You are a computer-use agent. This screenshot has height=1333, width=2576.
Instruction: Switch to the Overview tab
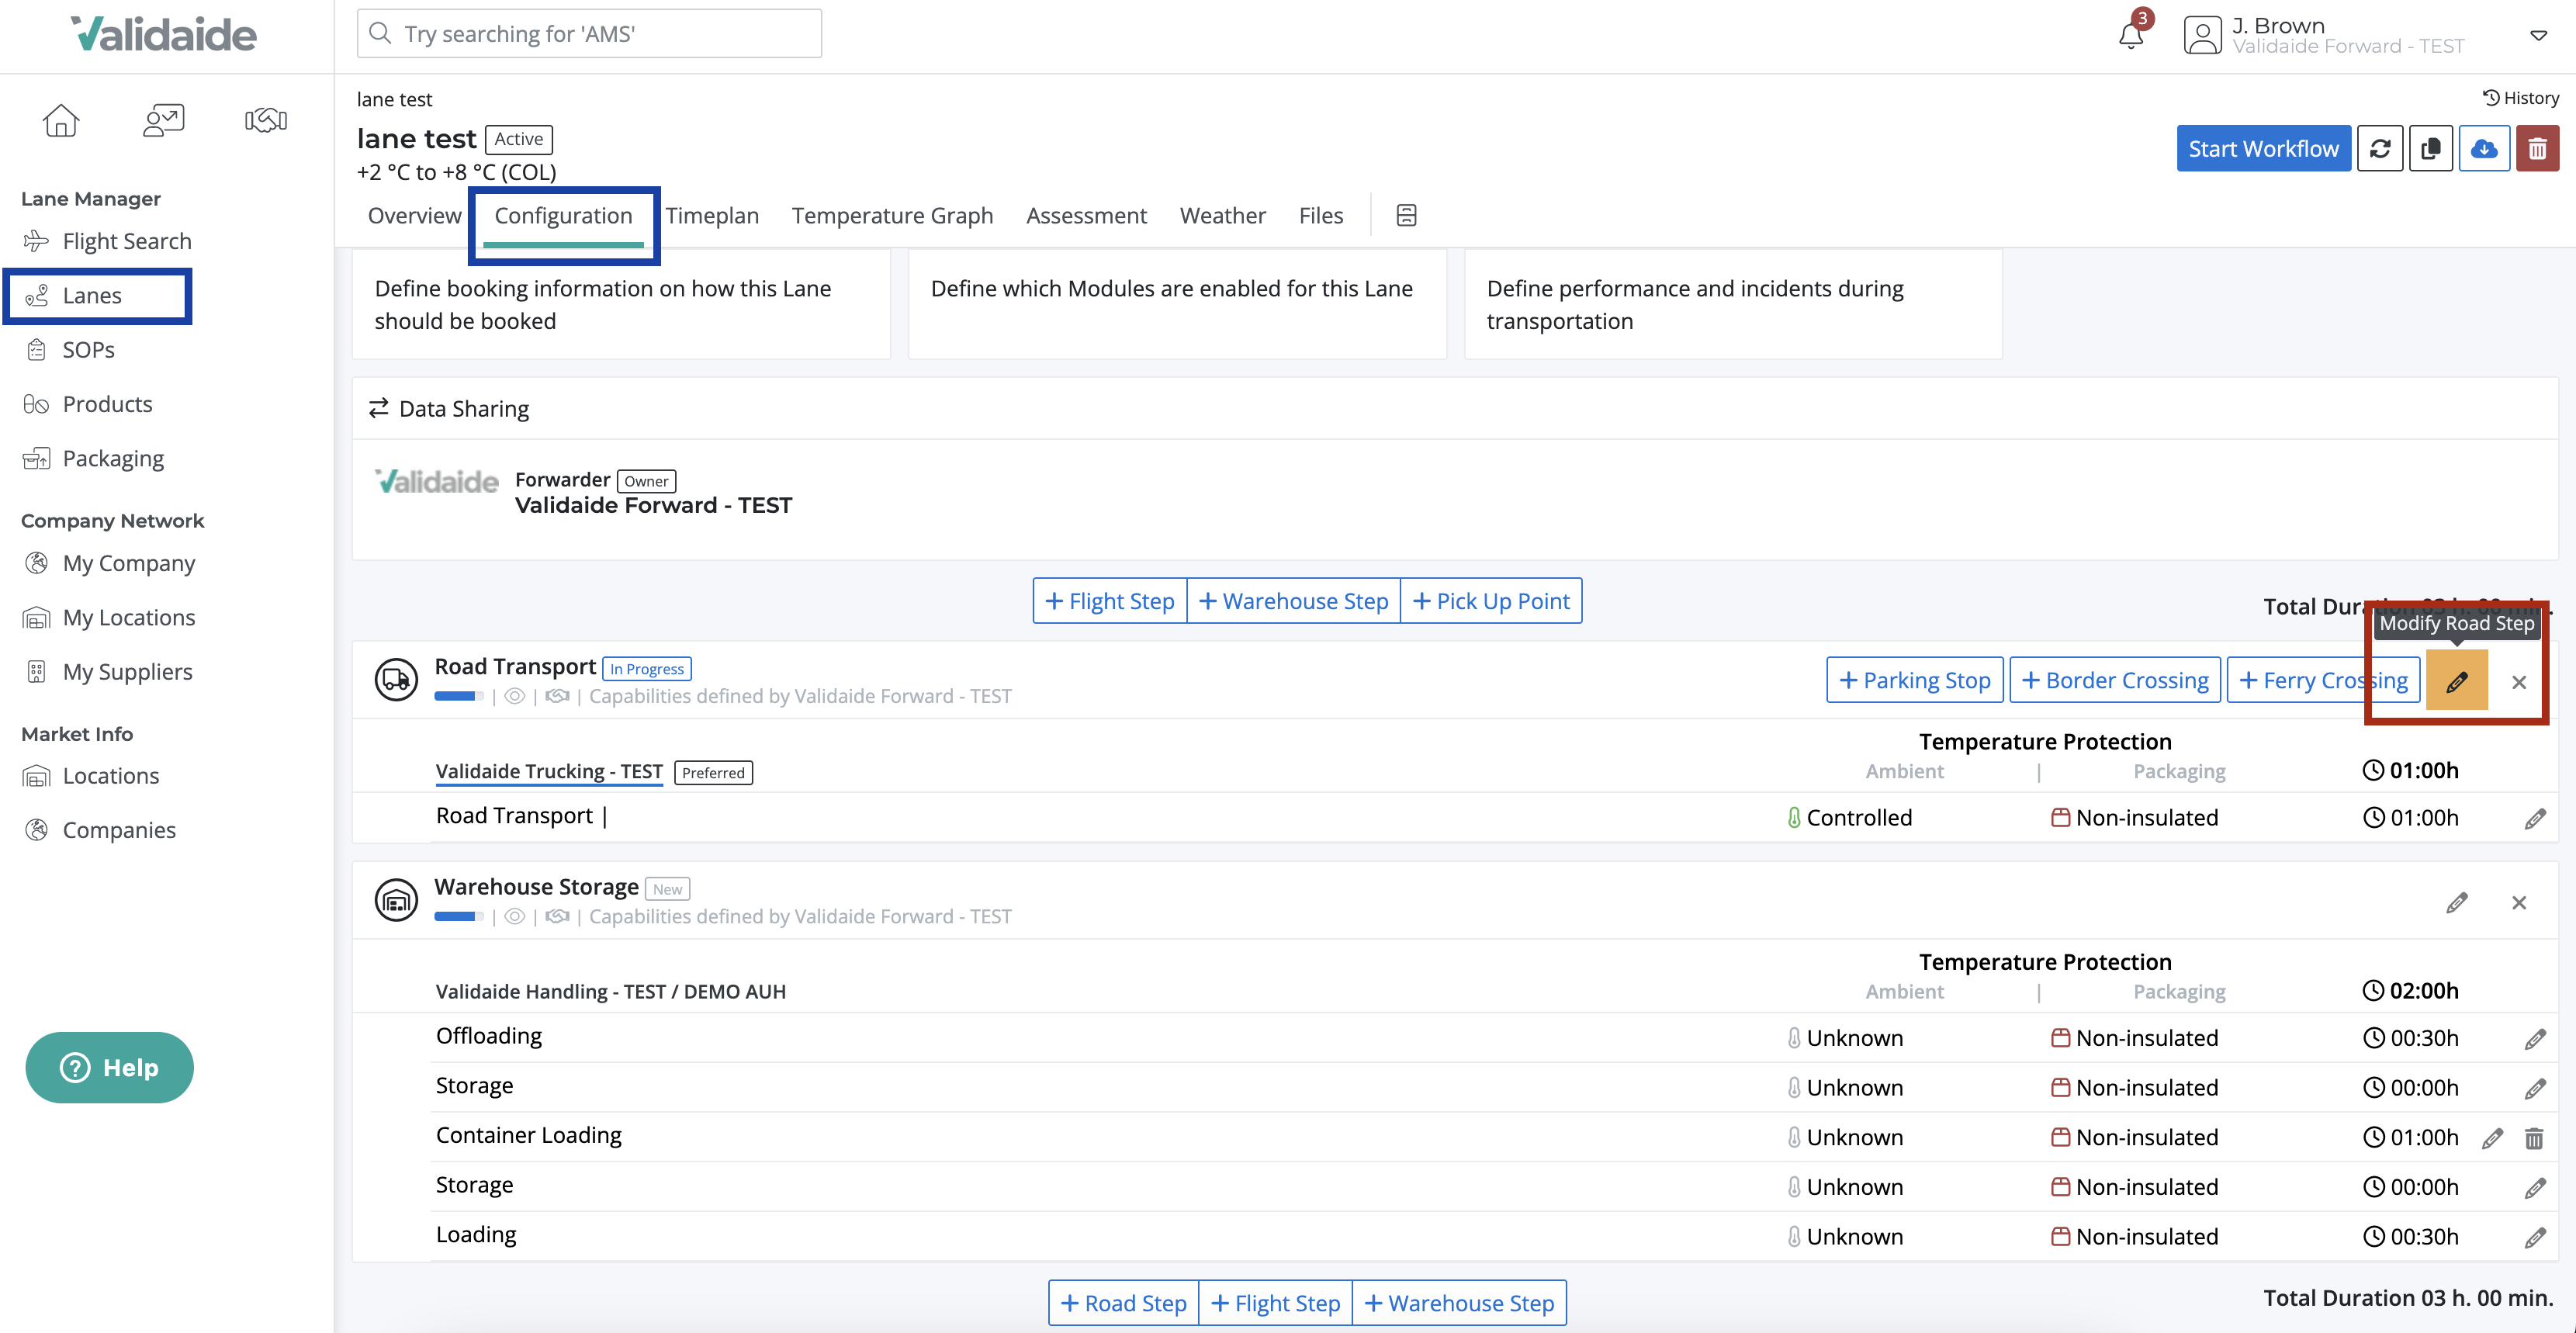[414, 216]
